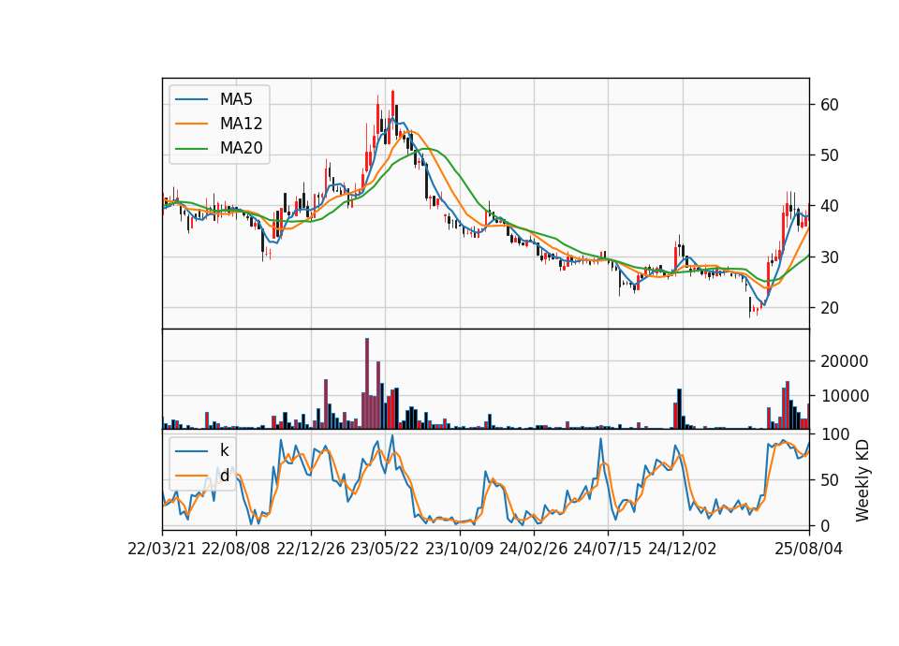Click the KD axis value 50
The image size is (899, 646).
point(830,480)
